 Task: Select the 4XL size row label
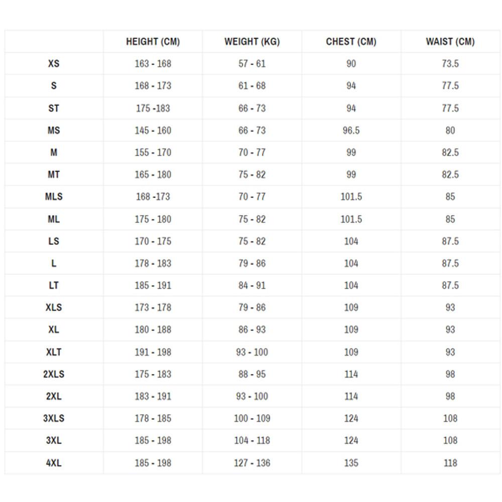54,463
